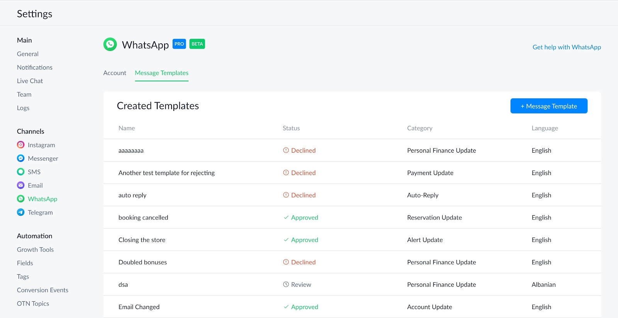Open Conversion Events settings

tap(42, 290)
